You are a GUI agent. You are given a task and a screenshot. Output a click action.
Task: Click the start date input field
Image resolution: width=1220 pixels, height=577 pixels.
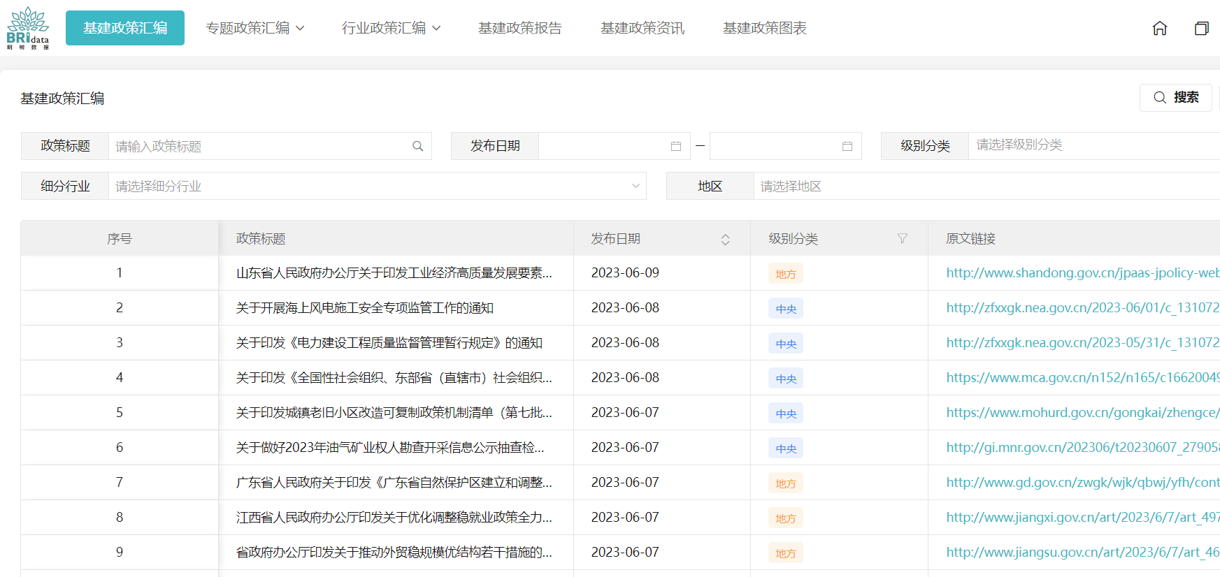pos(615,146)
